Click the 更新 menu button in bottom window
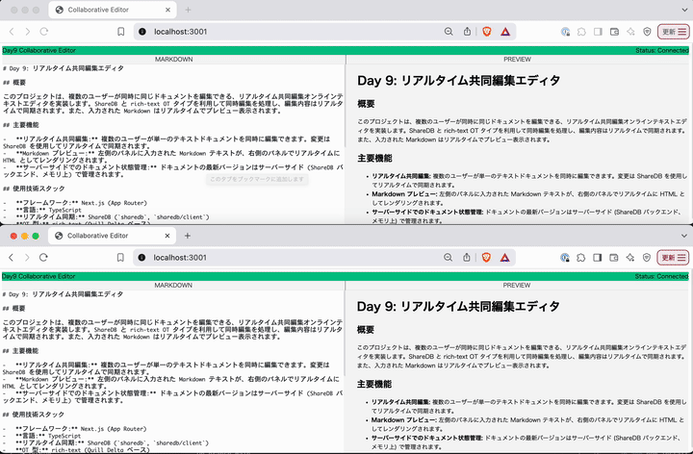The height and width of the screenshot is (454, 693). tap(673, 258)
